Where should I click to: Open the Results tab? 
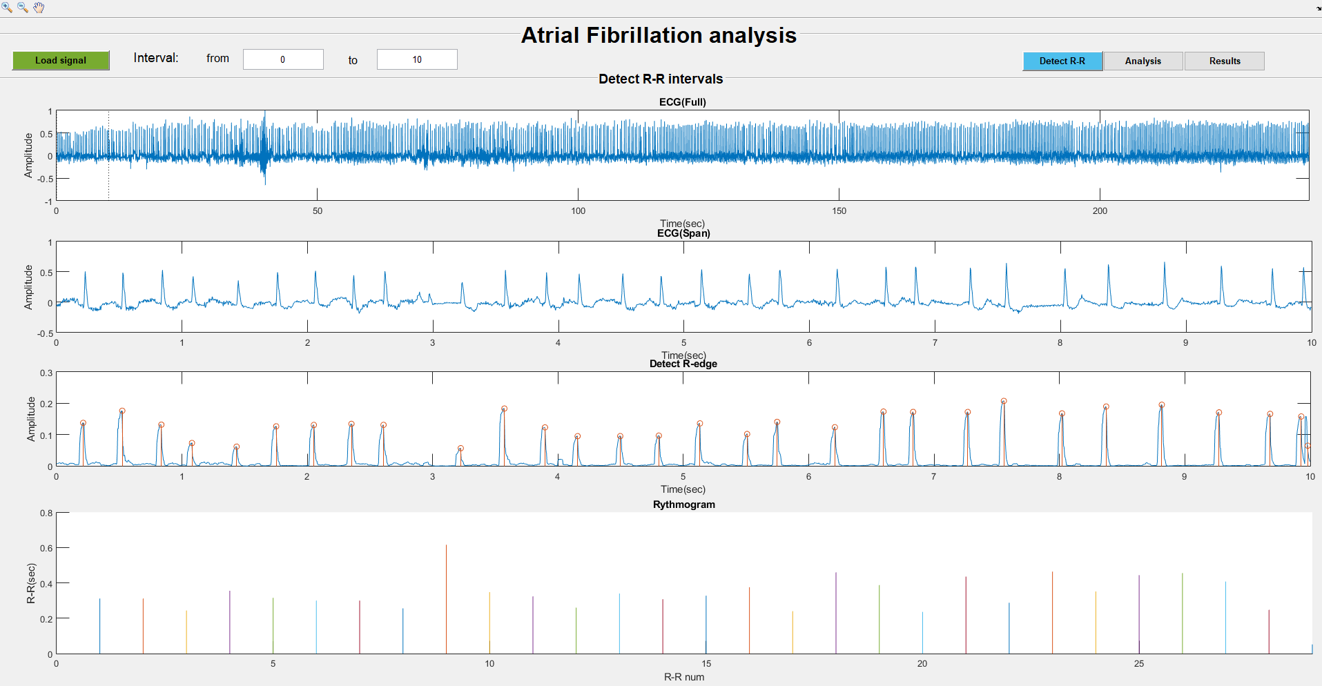point(1224,61)
